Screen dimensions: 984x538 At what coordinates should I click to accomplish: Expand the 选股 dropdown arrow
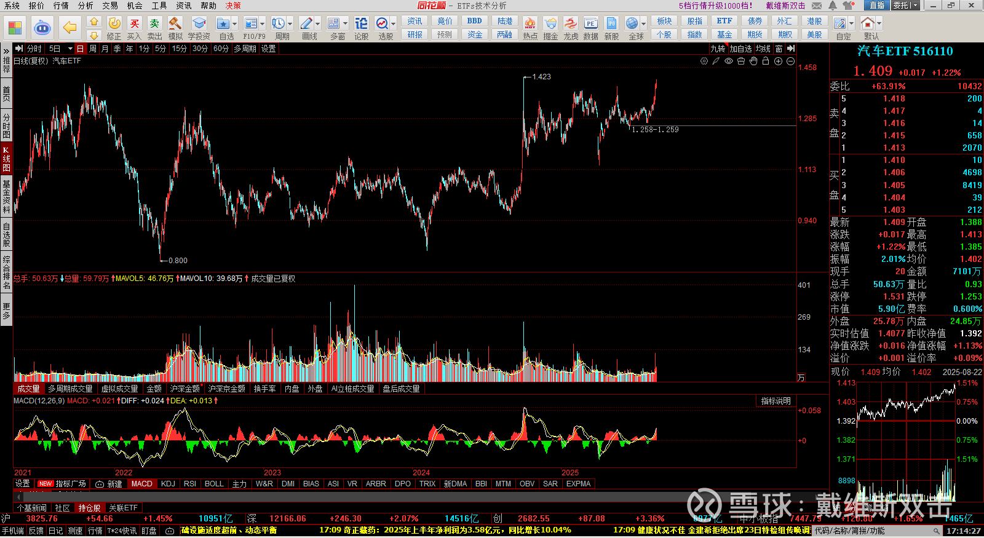pos(394,23)
